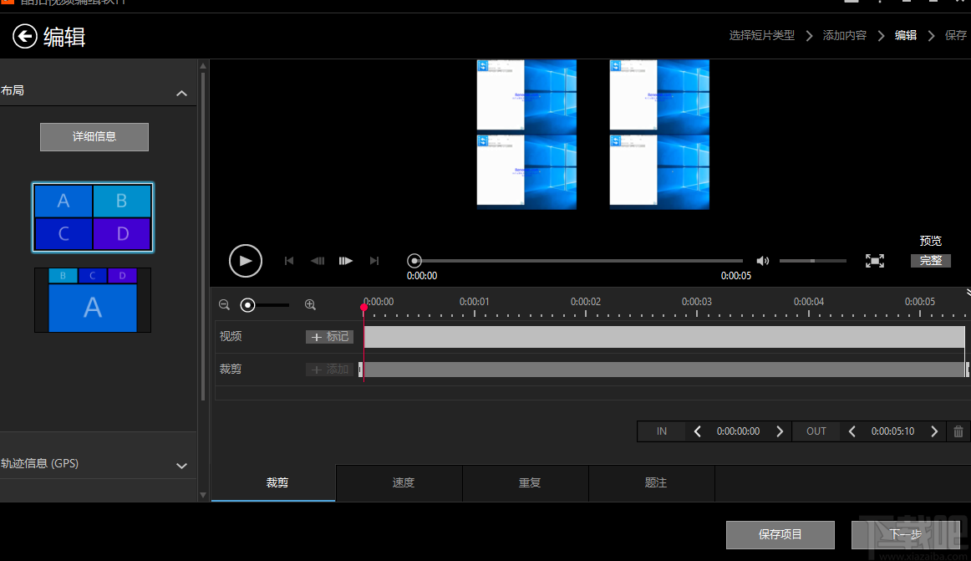The height and width of the screenshot is (561, 971).
Task: Select the four-camera A/B/C/D layout
Action: 93,217
